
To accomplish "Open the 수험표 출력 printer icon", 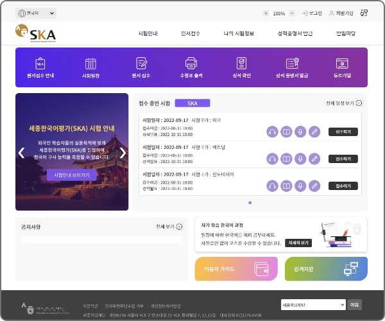I will (x=191, y=64).
